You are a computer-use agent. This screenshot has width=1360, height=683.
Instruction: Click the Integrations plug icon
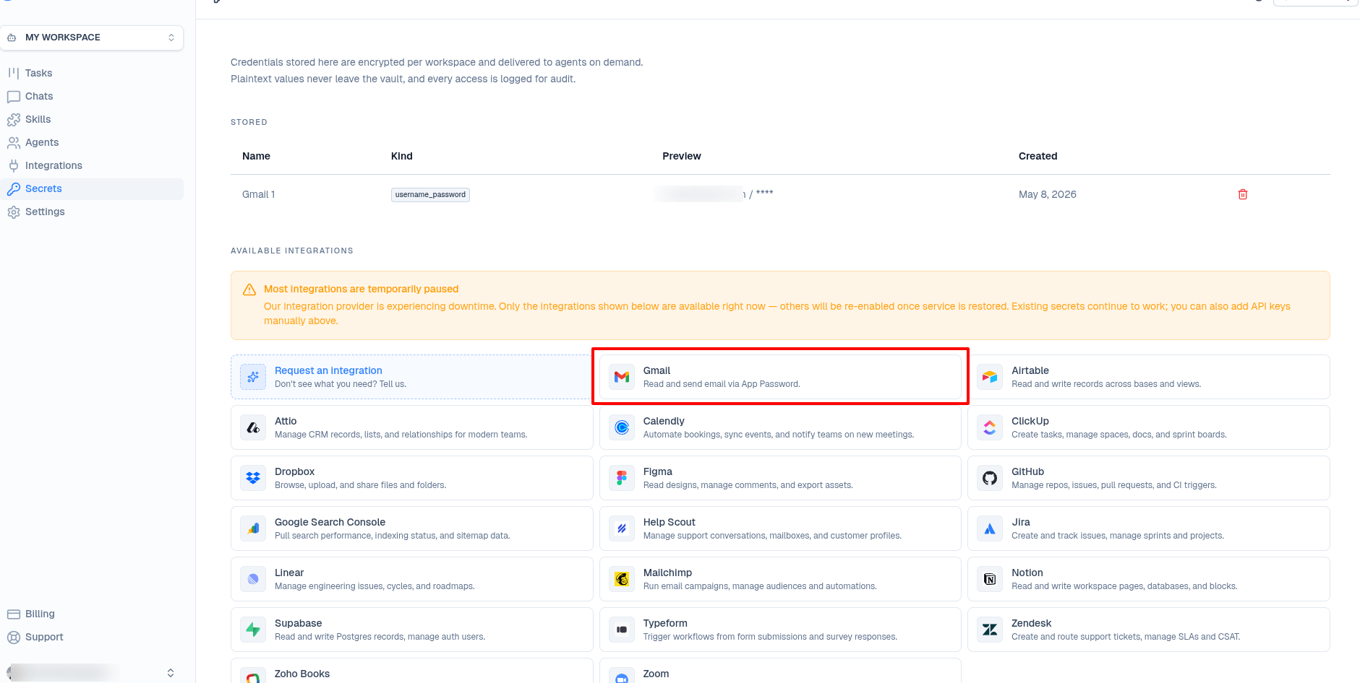click(x=14, y=165)
